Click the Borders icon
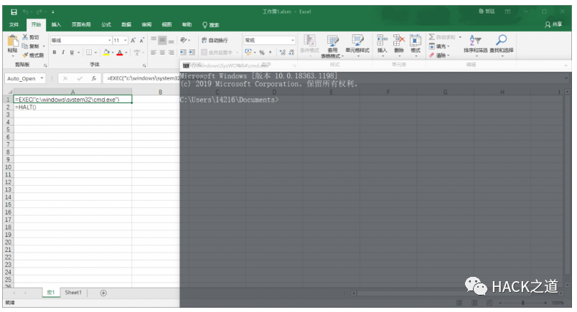The width and height of the screenshot is (577, 312). [x=89, y=52]
